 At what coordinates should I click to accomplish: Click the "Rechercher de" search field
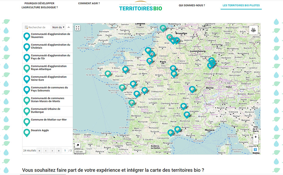[37, 27]
